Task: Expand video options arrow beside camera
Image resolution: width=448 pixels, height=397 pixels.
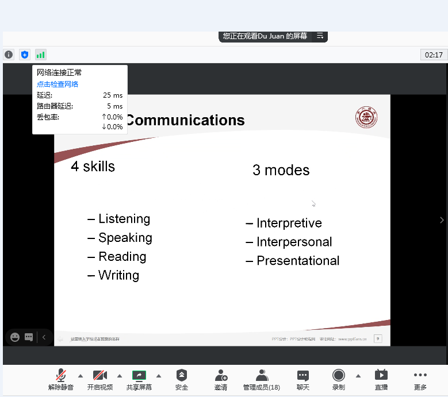Action: point(120,376)
